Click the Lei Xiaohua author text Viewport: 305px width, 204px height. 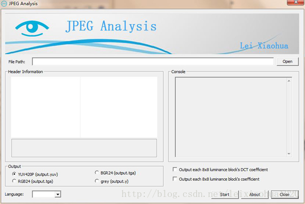click(264, 46)
